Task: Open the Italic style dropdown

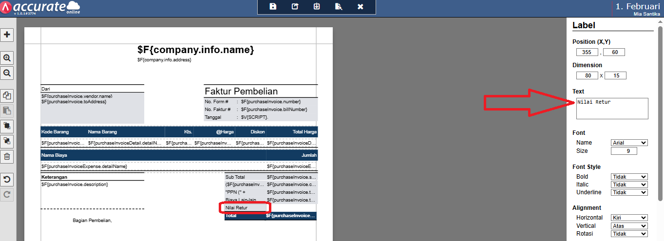Action: click(x=629, y=185)
